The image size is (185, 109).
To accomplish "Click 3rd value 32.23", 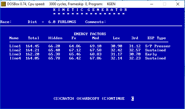I will coord(135,58).
